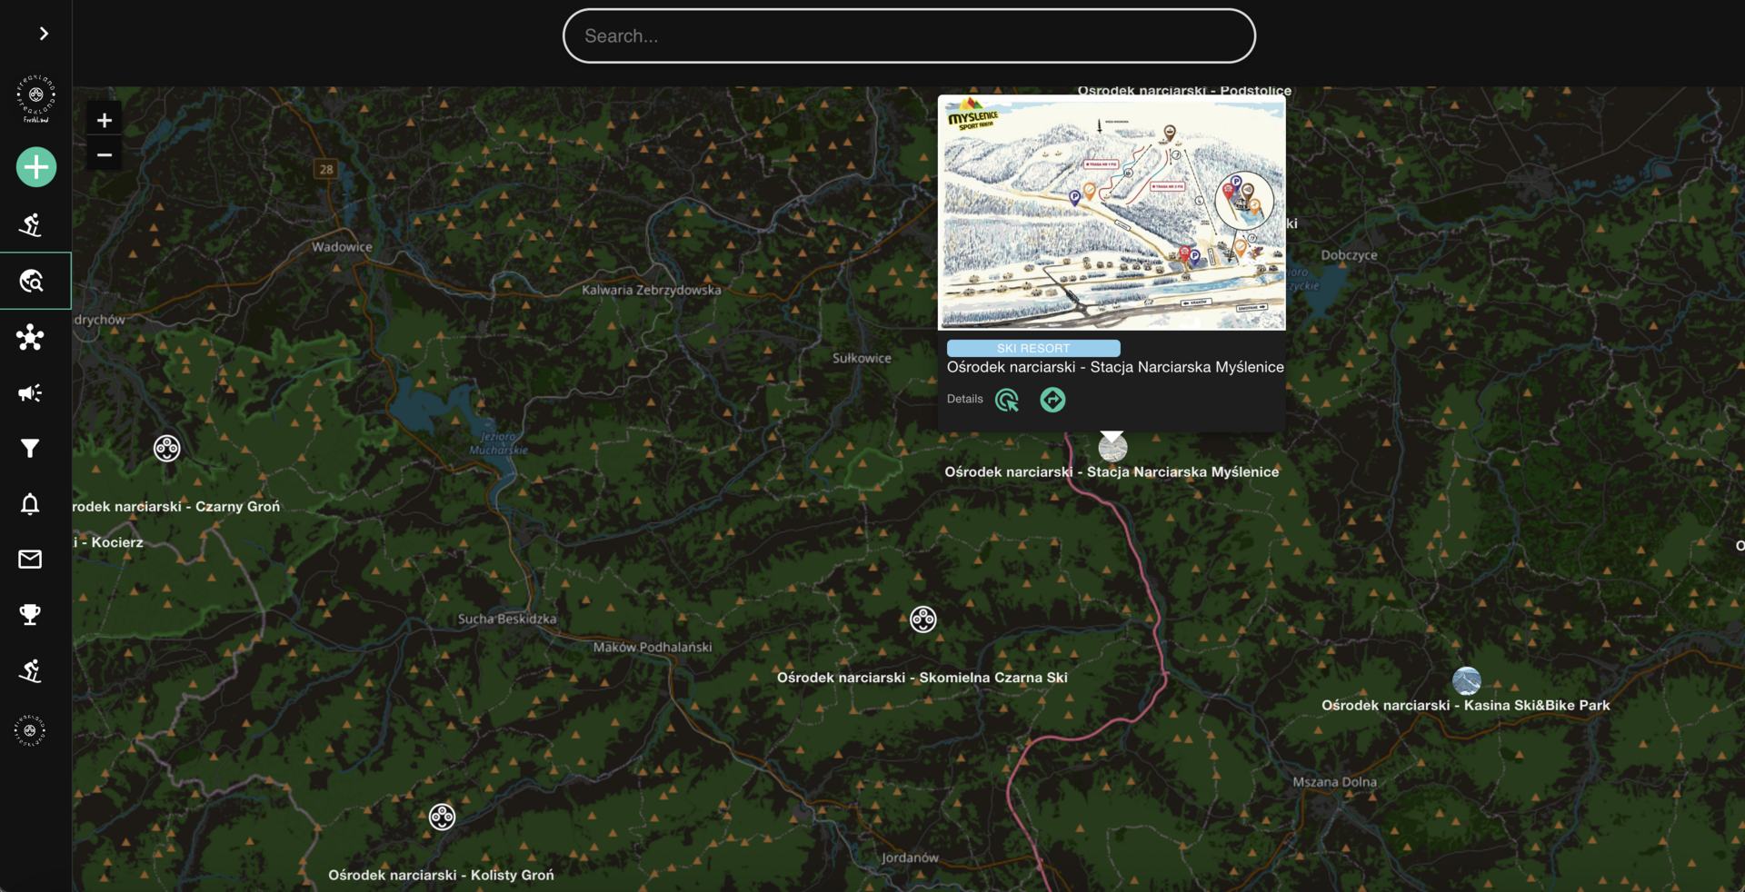
Task: Open the community network hub icon
Action: (30, 337)
